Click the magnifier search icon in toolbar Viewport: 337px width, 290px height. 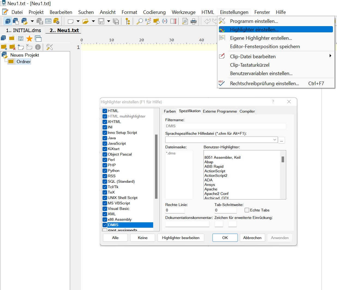[x=140, y=21]
